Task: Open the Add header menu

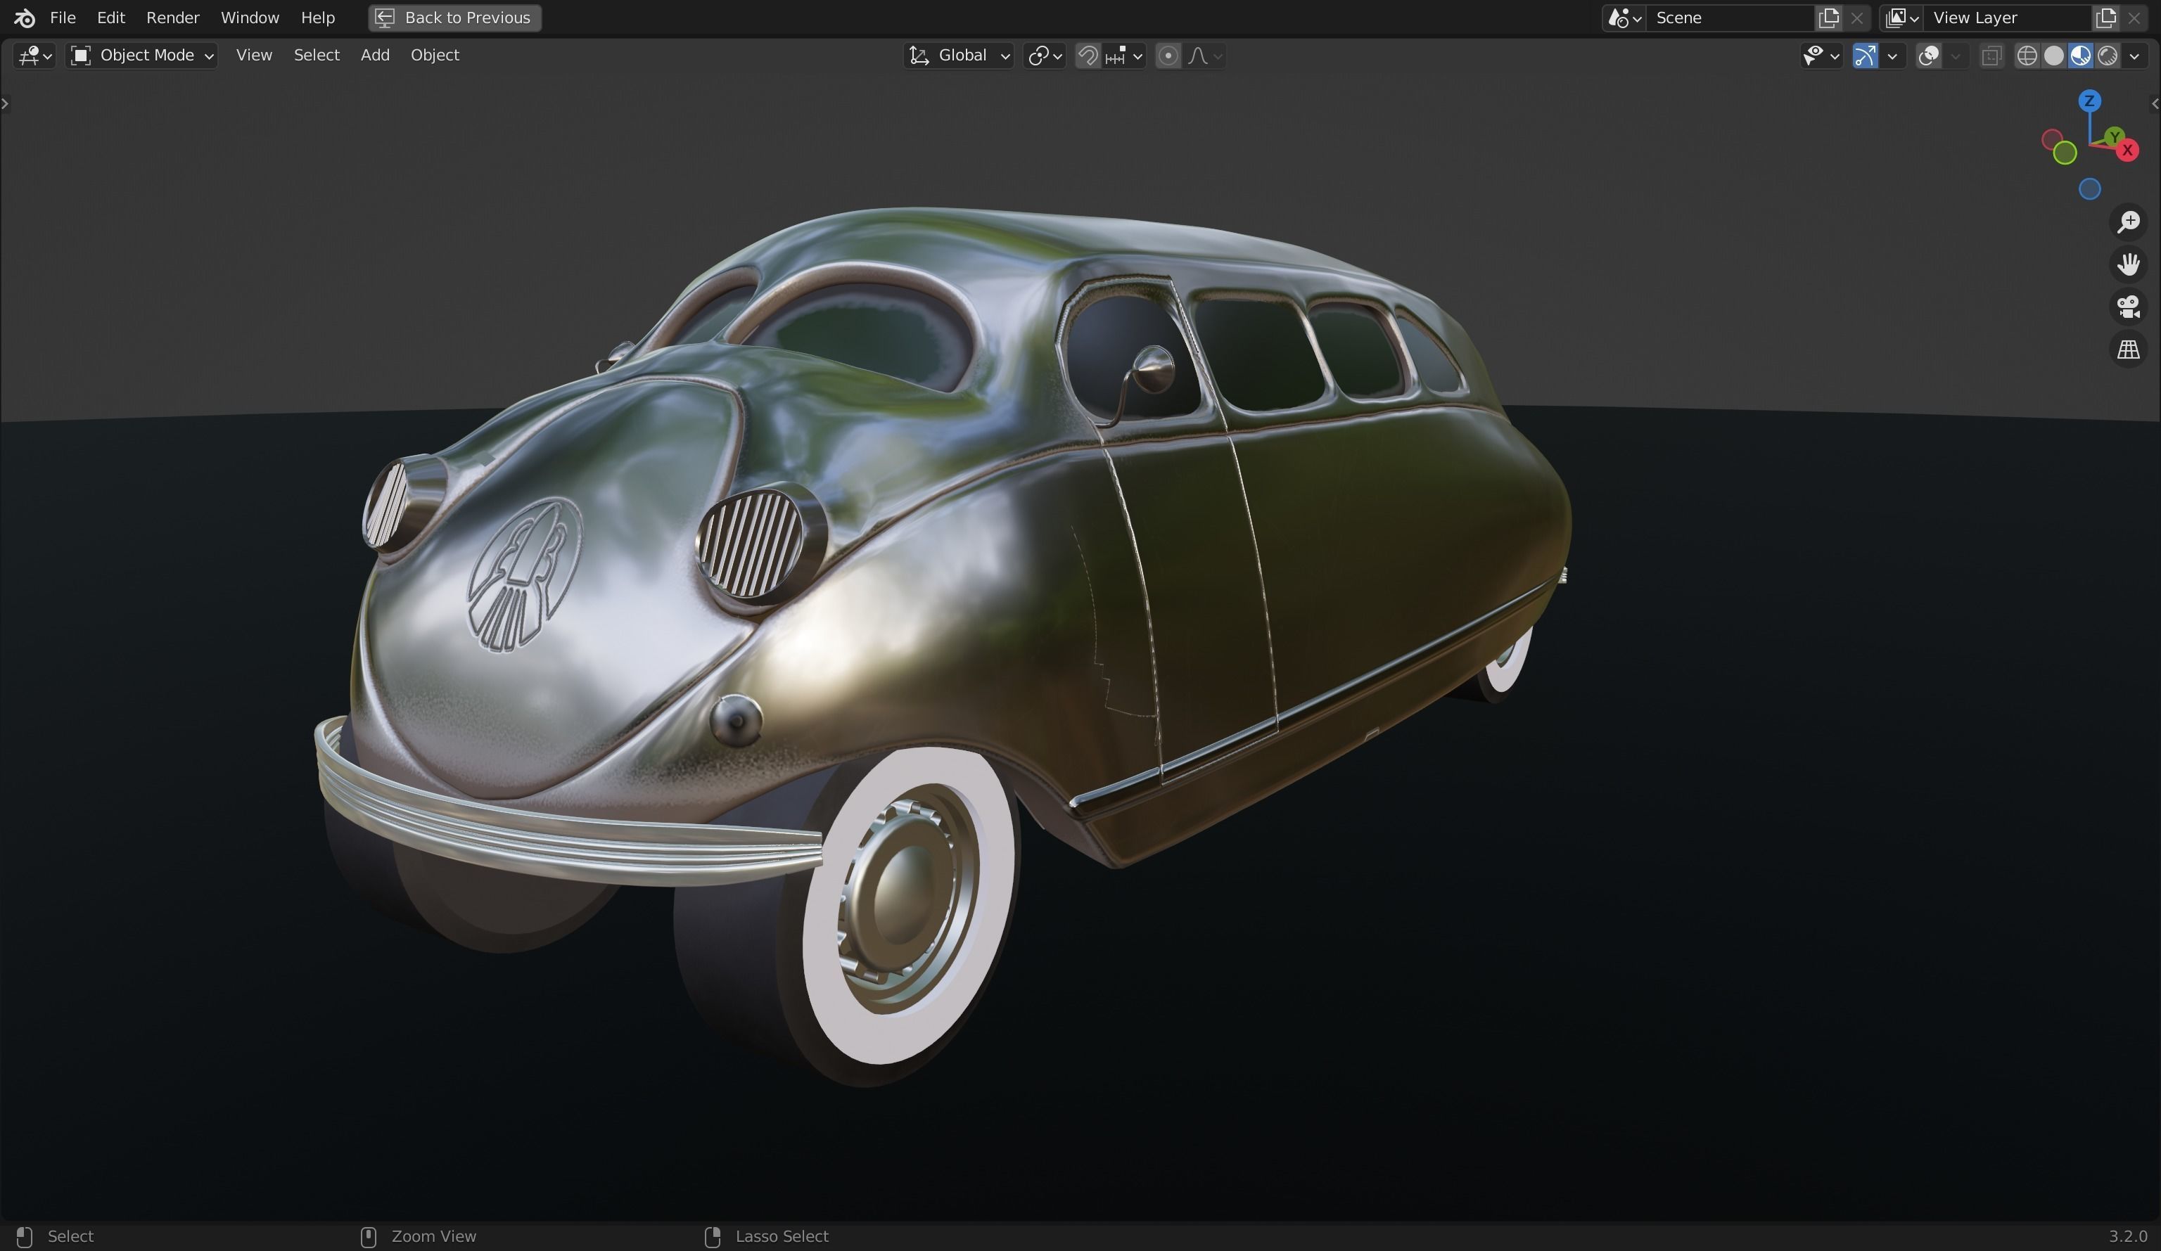Action: pyautogui.click(x=375, y=55)
